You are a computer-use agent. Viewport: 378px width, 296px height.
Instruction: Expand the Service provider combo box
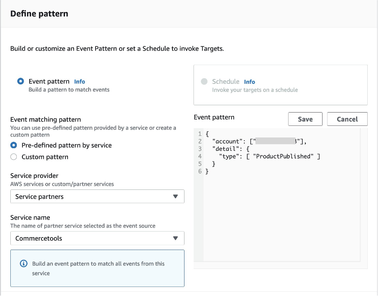tap(97, 196)
